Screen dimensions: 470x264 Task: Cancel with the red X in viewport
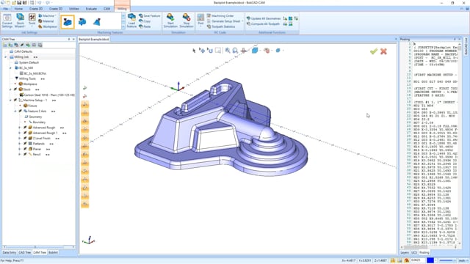click(383, 51)
